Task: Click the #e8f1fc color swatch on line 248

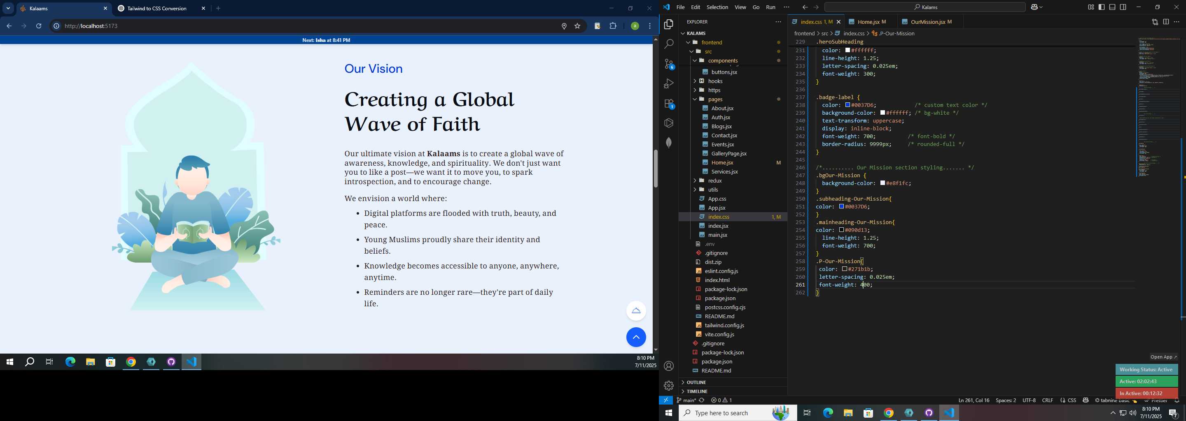Action: tap(882, 183)
